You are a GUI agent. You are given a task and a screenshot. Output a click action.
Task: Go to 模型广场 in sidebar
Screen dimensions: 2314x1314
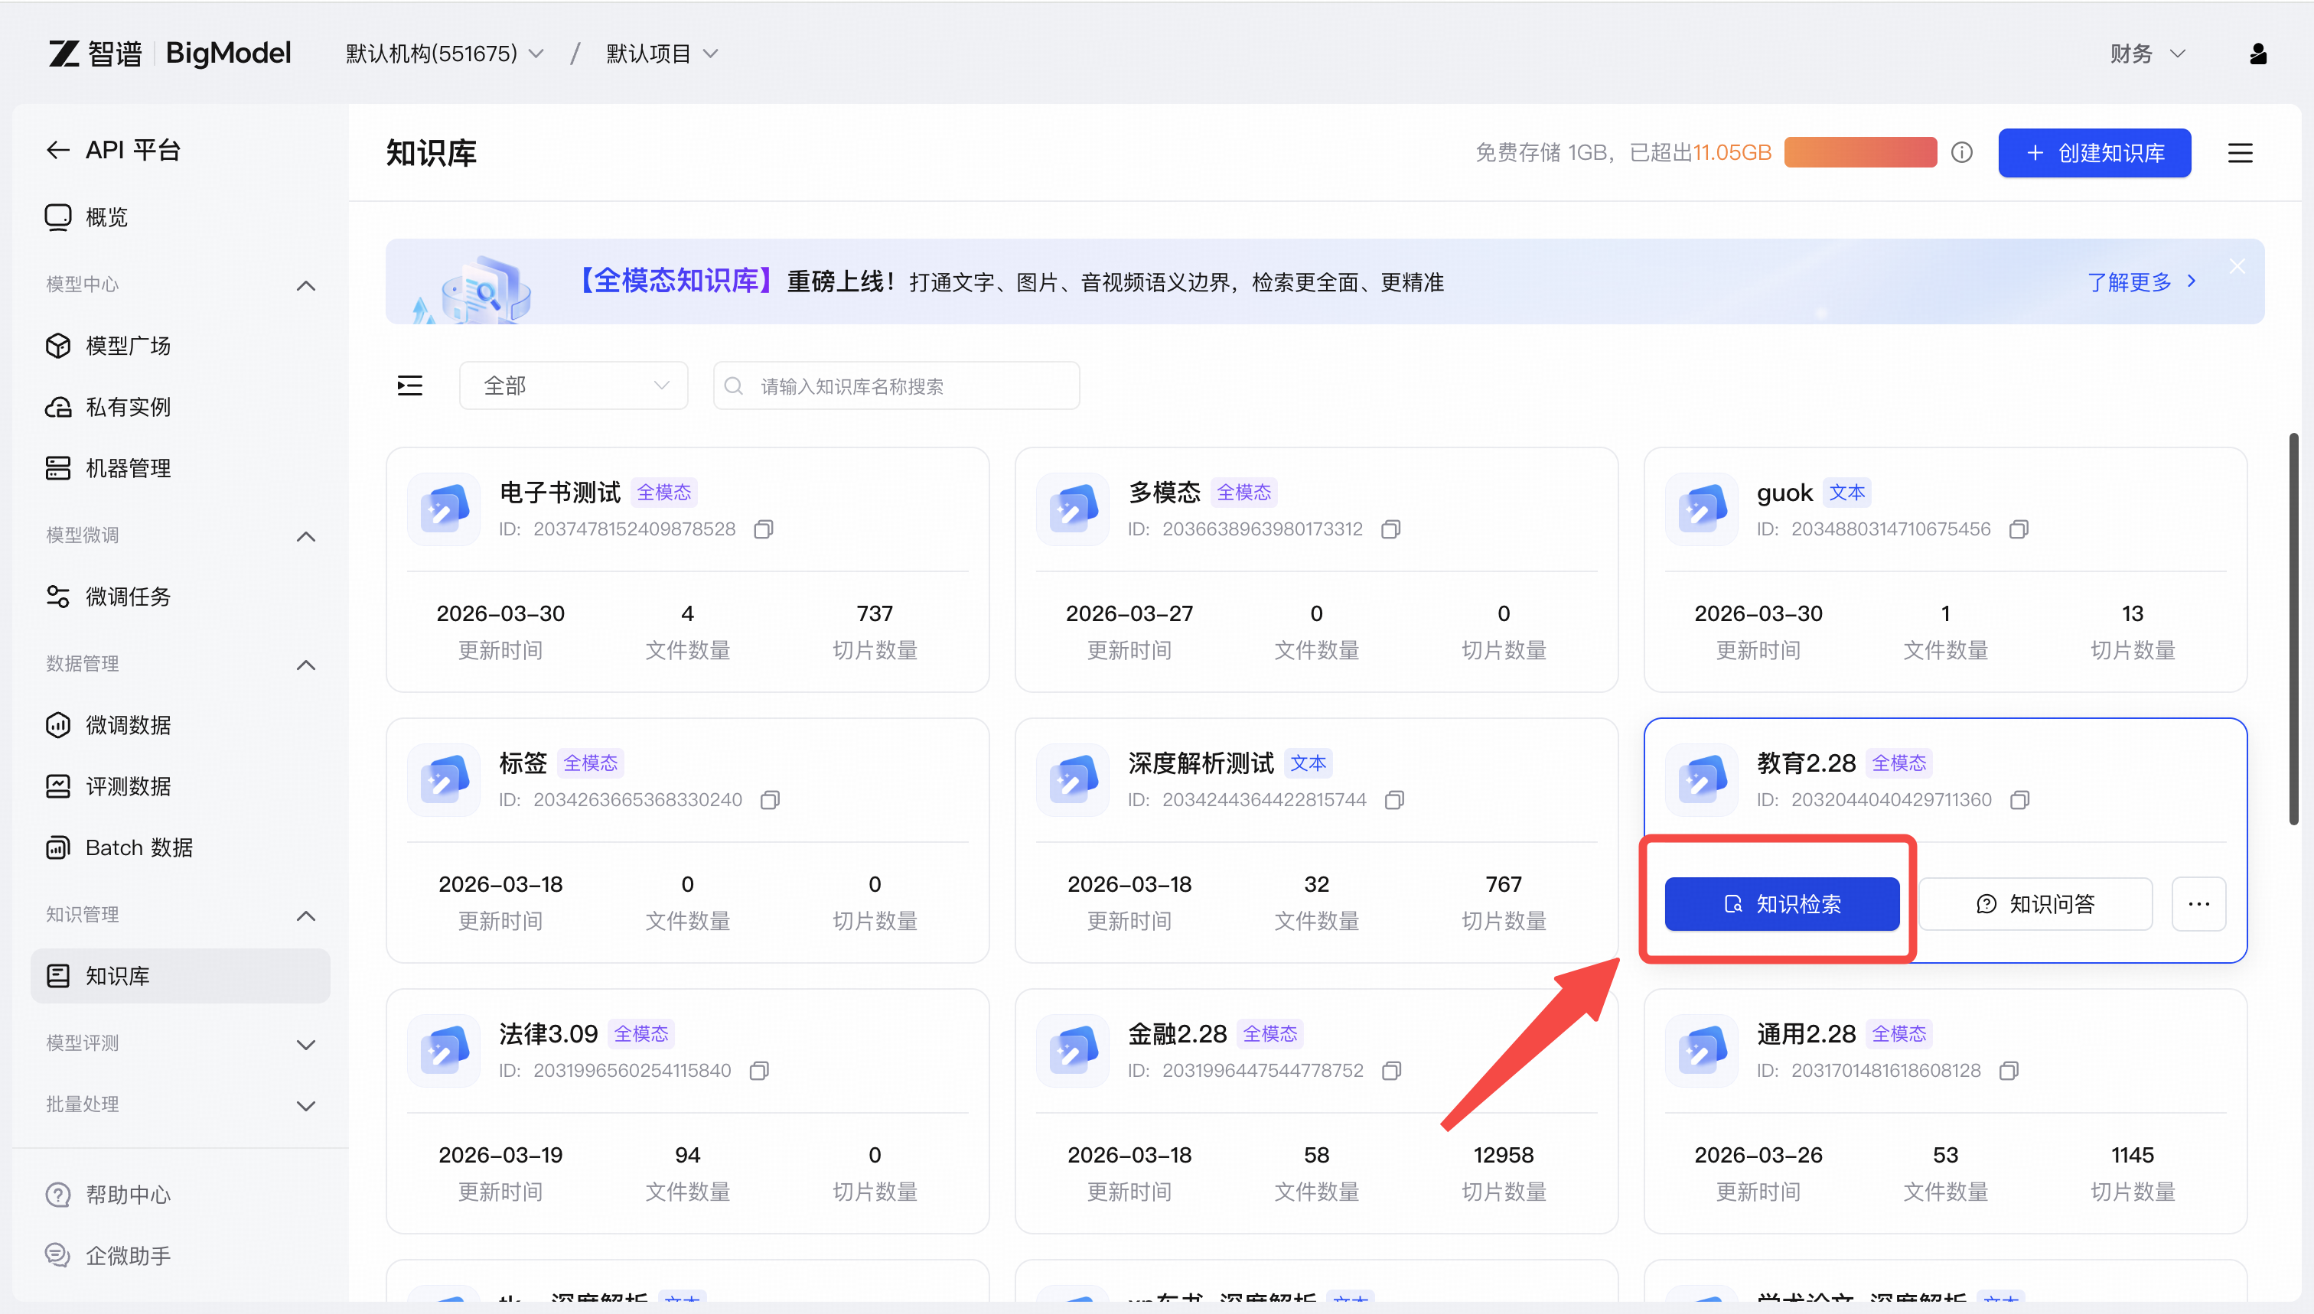pos(127,346)
